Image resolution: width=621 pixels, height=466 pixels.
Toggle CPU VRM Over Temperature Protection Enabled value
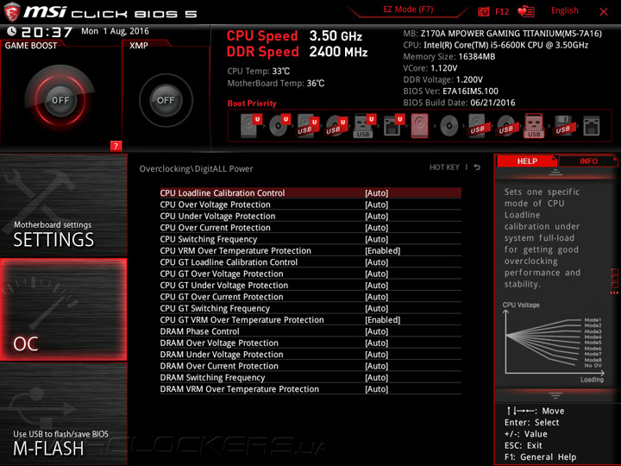383,251
